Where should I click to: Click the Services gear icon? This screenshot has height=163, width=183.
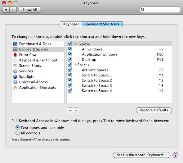[15, 71]
